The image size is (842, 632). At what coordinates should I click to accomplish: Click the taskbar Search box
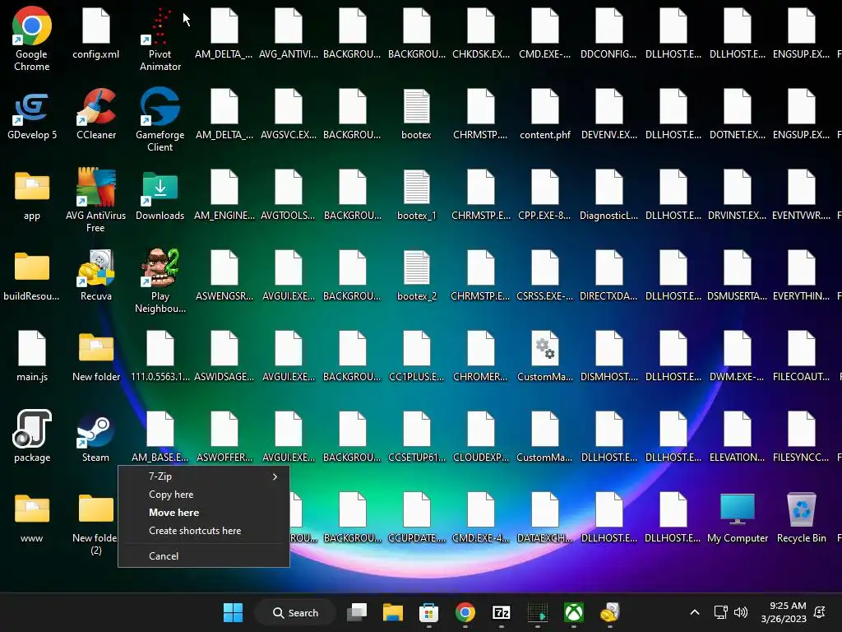point(295,612)
